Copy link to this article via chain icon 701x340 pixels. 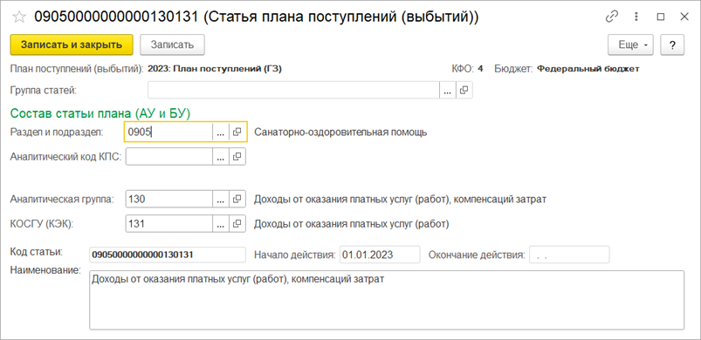[x=611, y=17]
